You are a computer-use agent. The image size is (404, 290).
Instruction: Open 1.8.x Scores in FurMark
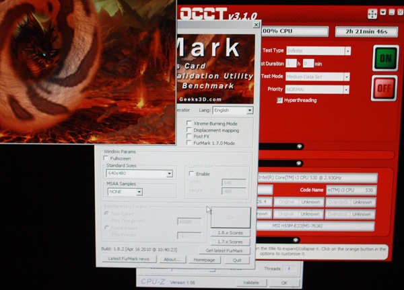click(230, 233)
